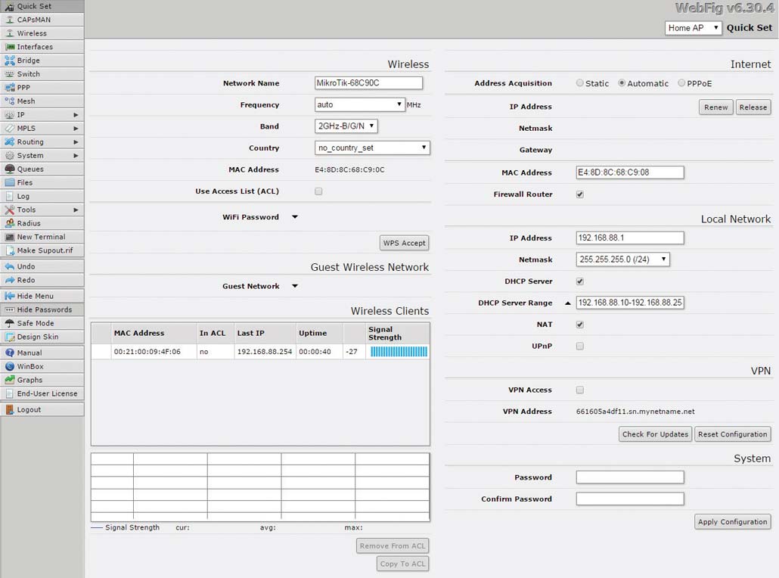Click the Queues icon

point(9,169)
